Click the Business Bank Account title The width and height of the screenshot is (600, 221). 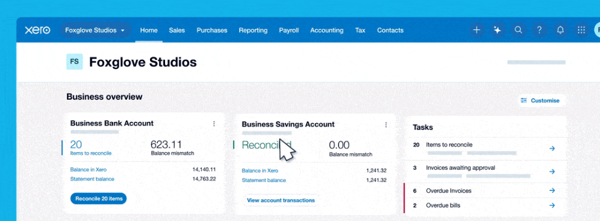[x=111, y=123]
